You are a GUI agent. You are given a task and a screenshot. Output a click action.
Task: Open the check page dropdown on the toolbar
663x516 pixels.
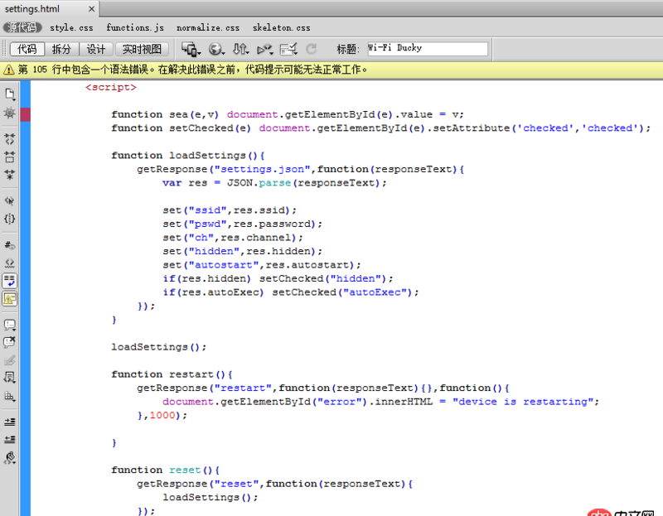295,53
